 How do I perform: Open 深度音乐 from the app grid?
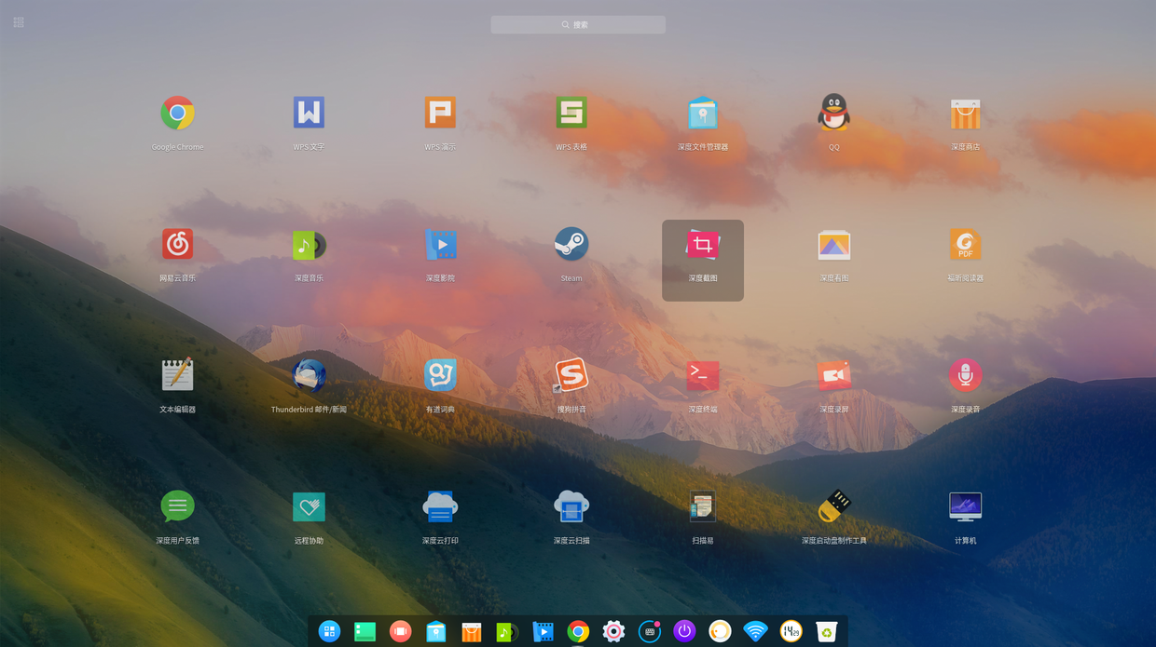coord(309,245)
